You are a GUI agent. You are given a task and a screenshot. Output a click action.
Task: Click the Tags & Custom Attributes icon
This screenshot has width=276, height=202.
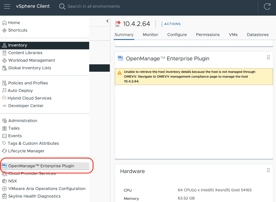(4, 143)
